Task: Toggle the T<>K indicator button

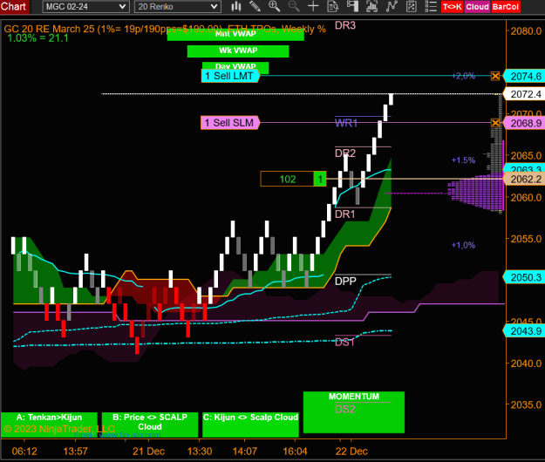Action: pos(452,7)
